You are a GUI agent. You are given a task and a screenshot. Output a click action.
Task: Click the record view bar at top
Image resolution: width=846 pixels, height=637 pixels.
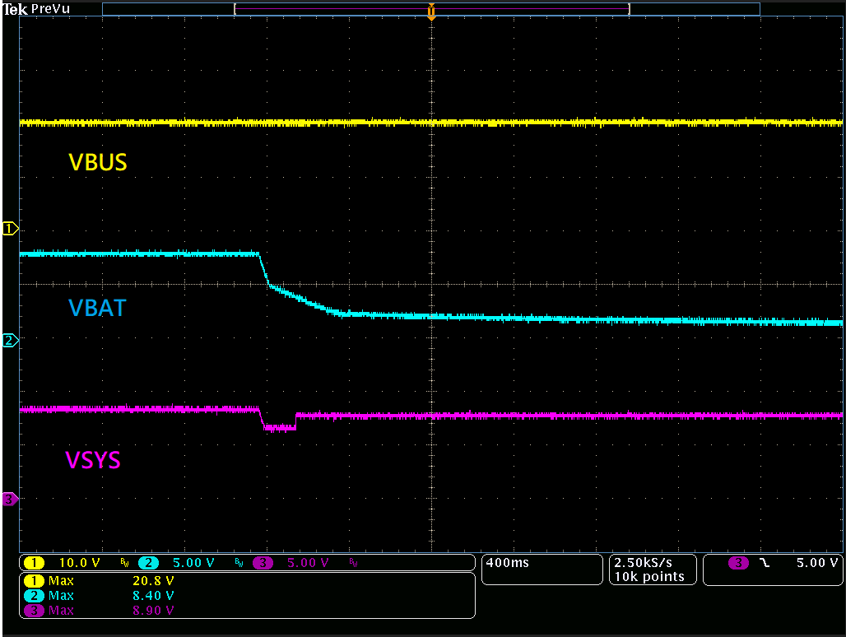point(431,9)
